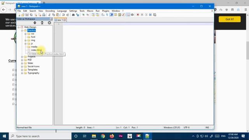Screen dimensions: 249x140
Task: Play back recorded macro icon
Action: pos(146,15)
